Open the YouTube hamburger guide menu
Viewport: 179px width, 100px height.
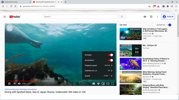pos(5,17)
